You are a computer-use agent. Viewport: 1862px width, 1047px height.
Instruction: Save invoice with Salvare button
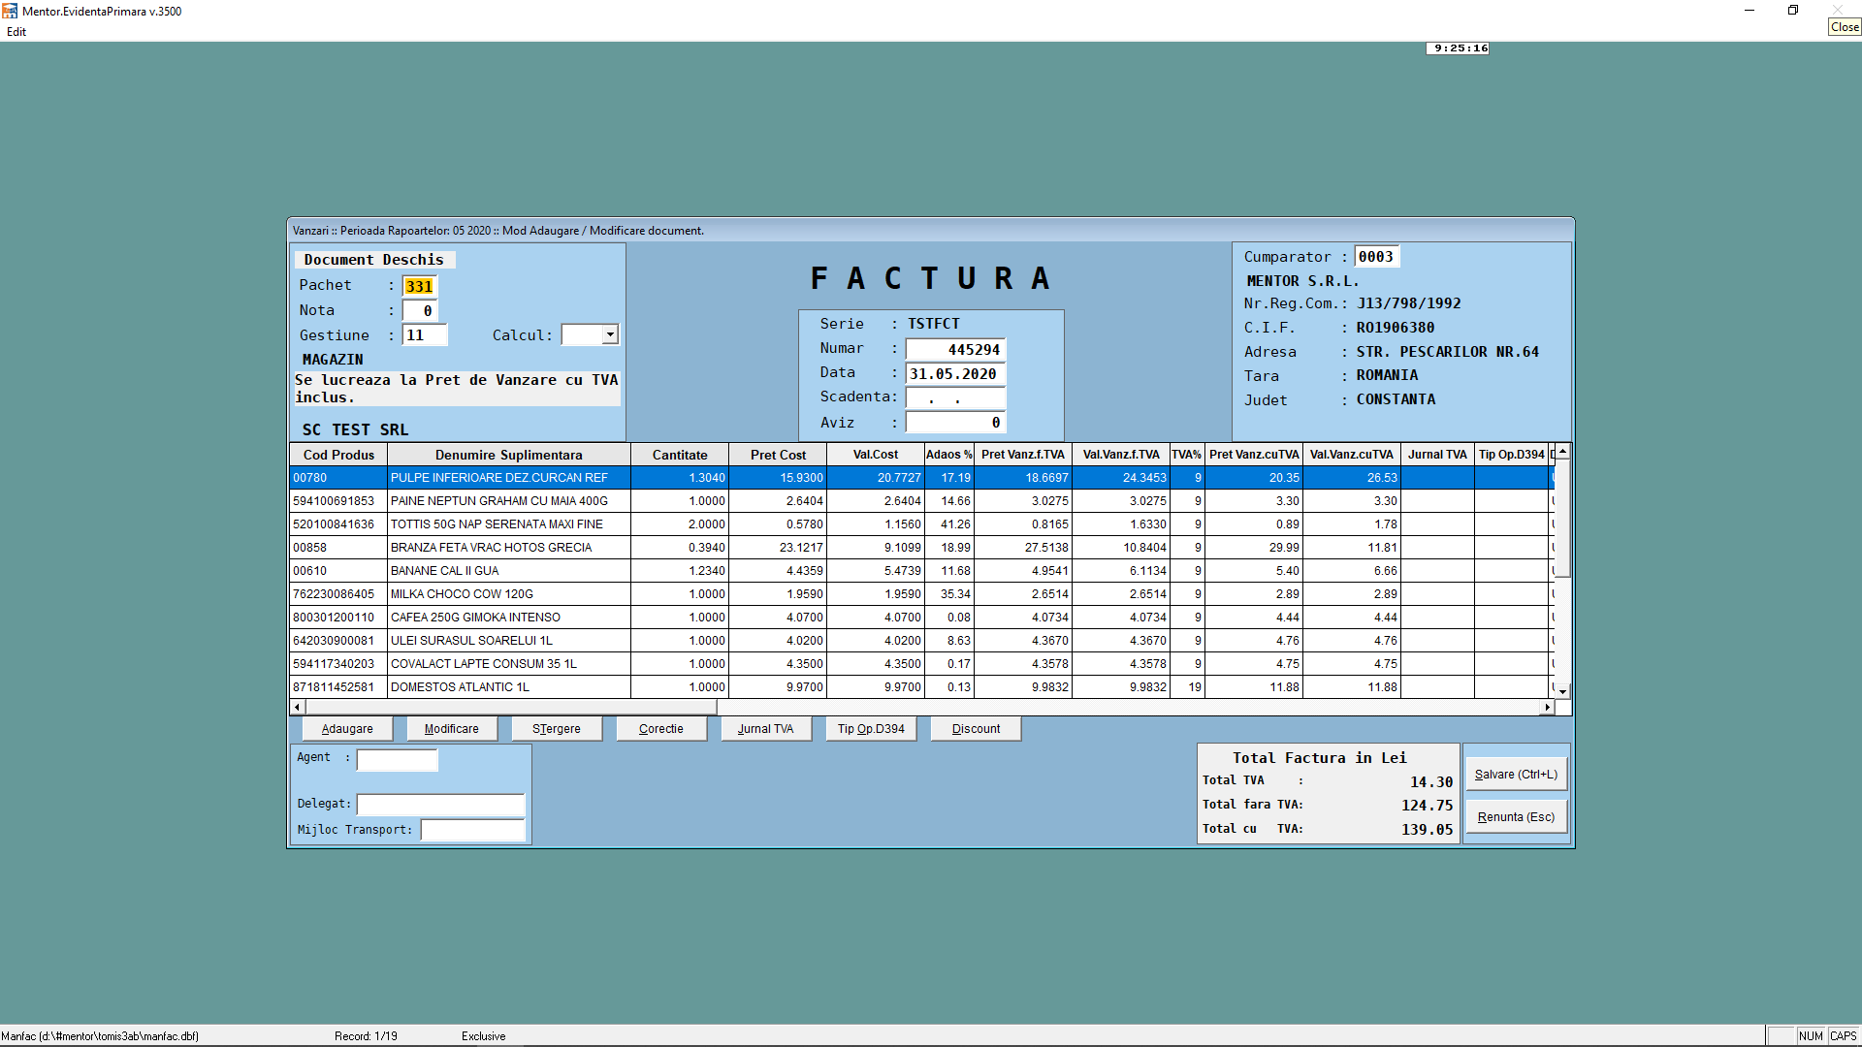pos(1515,775)
